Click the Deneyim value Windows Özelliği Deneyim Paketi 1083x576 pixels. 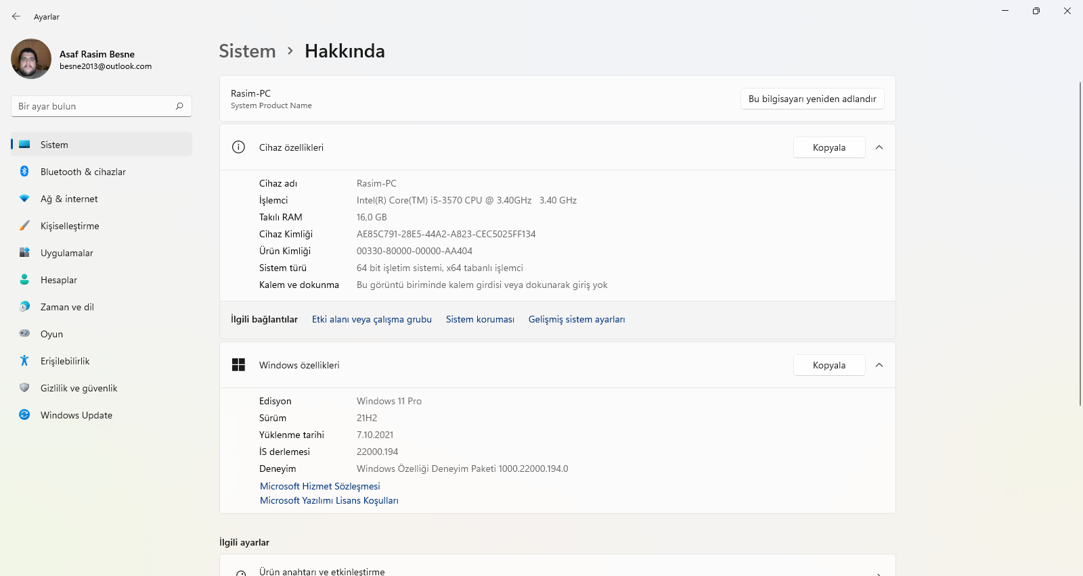point(462,469)
